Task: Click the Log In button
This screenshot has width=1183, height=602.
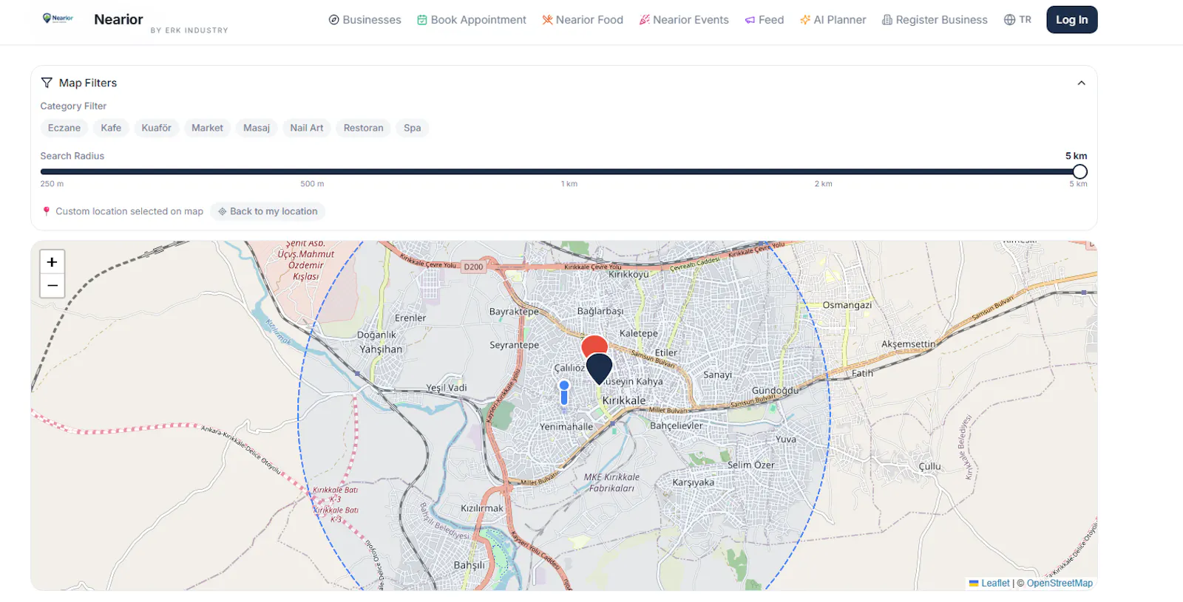Action: 1071,20
